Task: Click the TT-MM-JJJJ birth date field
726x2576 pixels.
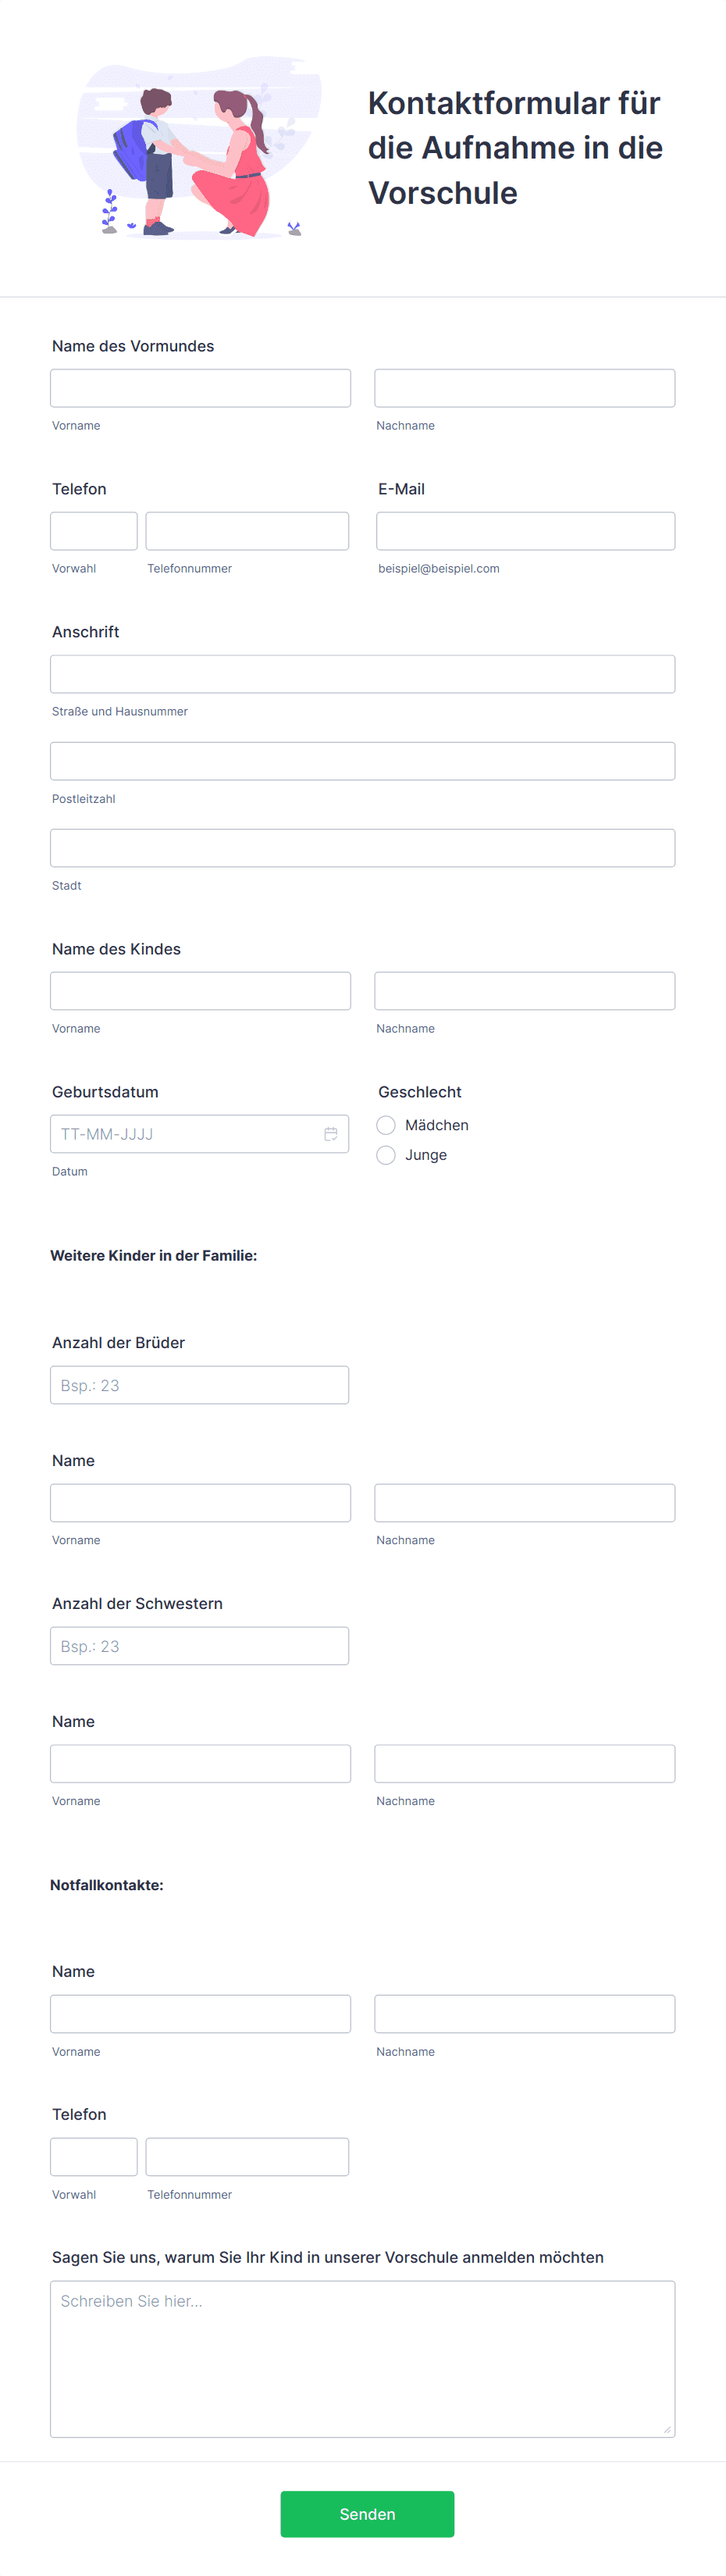Action: 199,1134
